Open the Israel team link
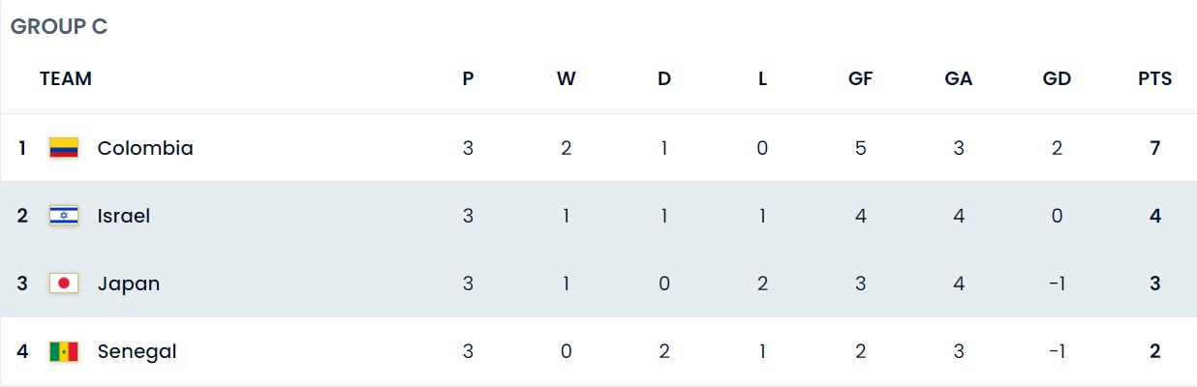The image size is (1197, 387). tap(124, 216)
